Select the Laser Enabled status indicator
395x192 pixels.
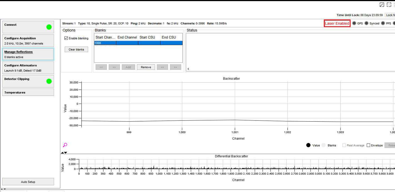[x=337, y=23]
